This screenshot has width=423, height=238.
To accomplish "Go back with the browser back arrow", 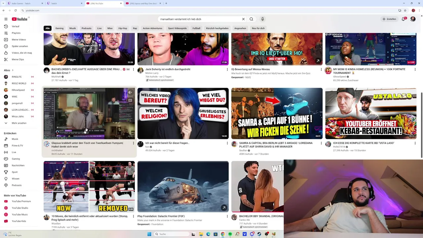I will click(4, 10).
